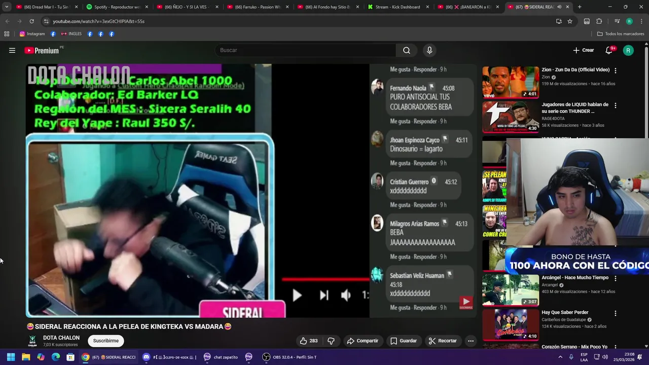Viewport: 649px width, 365px height.
Task: Open the DOTA CHALON channel name link
Action: (x=61, y=338)
